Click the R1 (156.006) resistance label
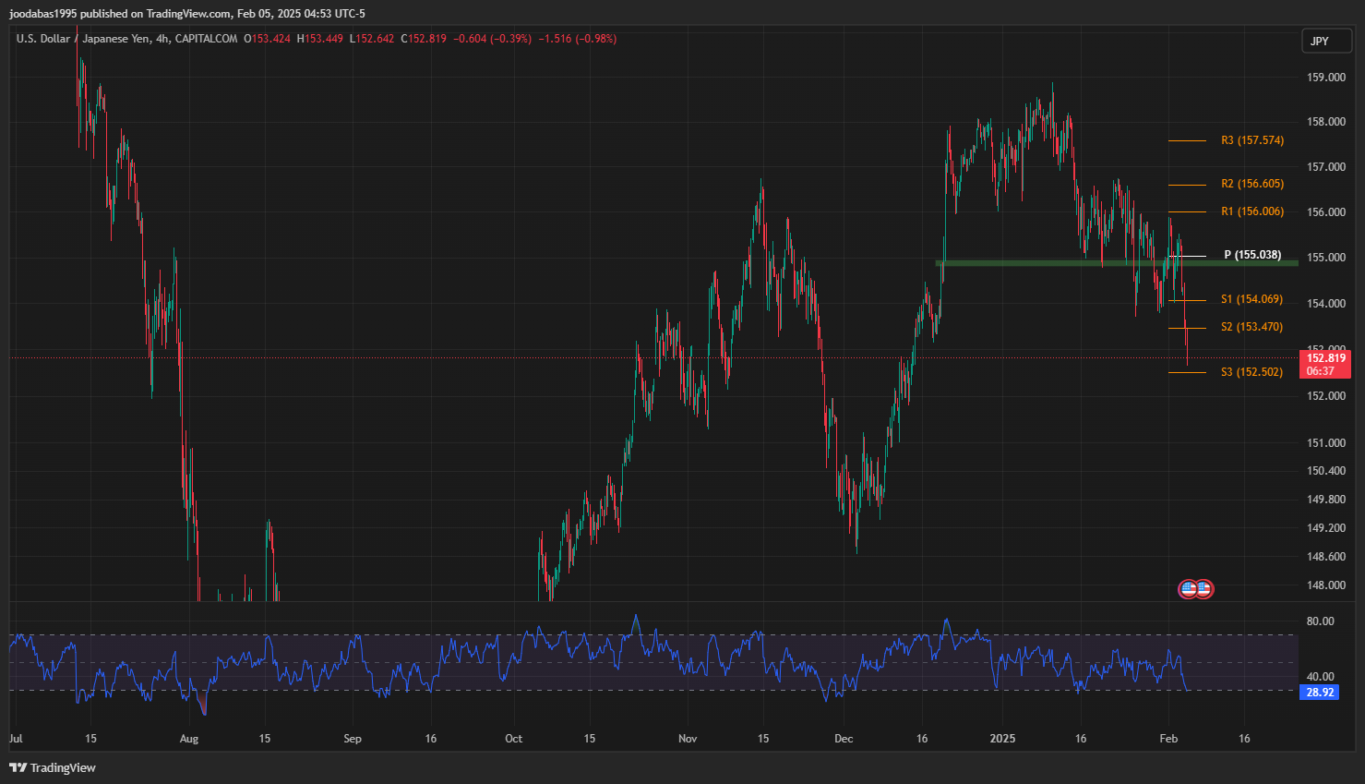Image resolution: width=1365 pixels, height=784 pixels. coord(1251,211)
